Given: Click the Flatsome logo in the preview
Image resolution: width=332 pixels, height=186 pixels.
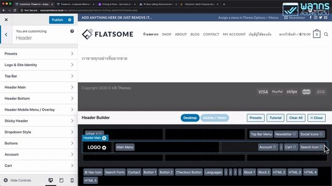Looking at the screenshot, I should tap(107, 34).
